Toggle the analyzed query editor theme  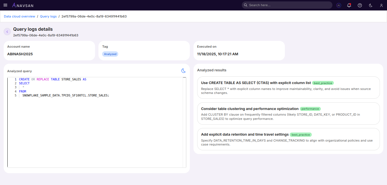pyautogui.click(x=184, y=71)
